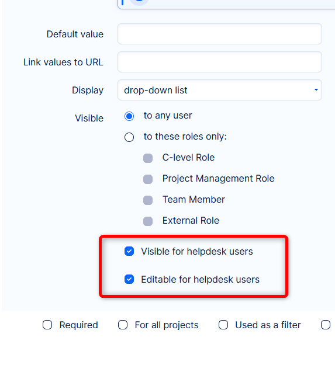Select 'to these roles only' radio button
Viewport: 335px width, 365px height.
pyautogui.click(x=129, y=137)
